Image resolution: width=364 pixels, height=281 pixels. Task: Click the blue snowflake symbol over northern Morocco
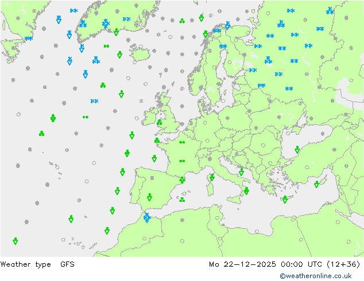tap(147, 218)
